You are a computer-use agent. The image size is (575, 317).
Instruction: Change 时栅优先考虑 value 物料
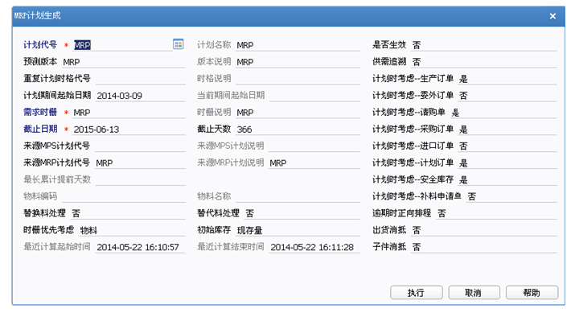click(132, 230)
